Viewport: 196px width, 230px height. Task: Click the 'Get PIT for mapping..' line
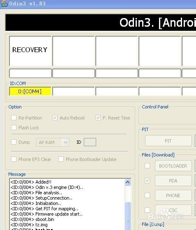coord(44,209)
